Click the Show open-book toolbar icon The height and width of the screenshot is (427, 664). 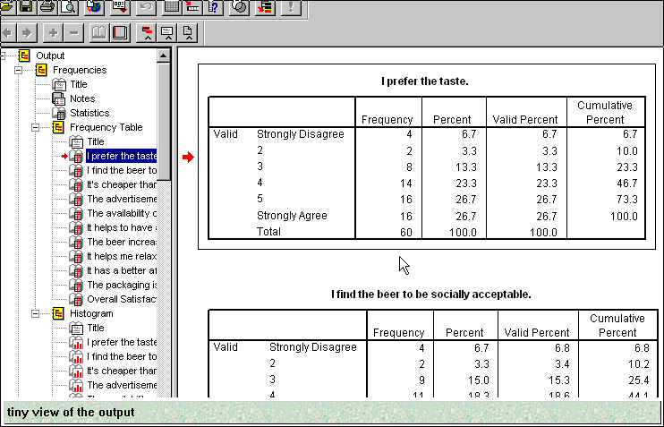[98, 33]
